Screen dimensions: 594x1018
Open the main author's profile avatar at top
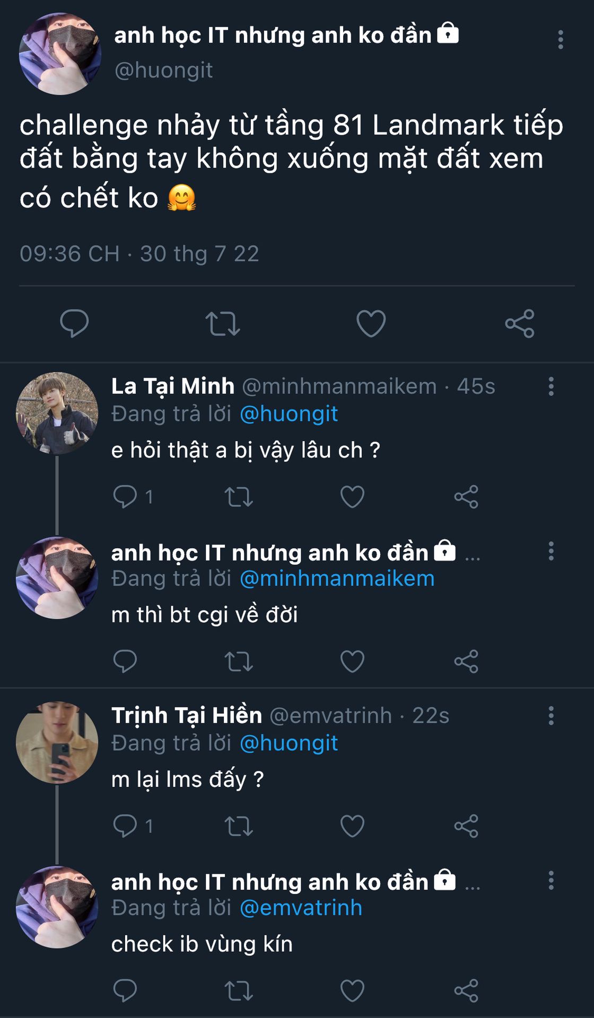[60, 54]
